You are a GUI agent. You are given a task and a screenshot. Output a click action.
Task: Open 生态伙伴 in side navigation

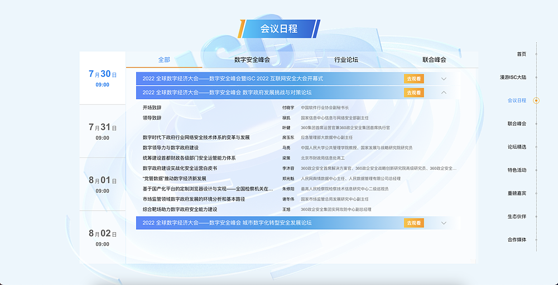[x=517, y=217]
